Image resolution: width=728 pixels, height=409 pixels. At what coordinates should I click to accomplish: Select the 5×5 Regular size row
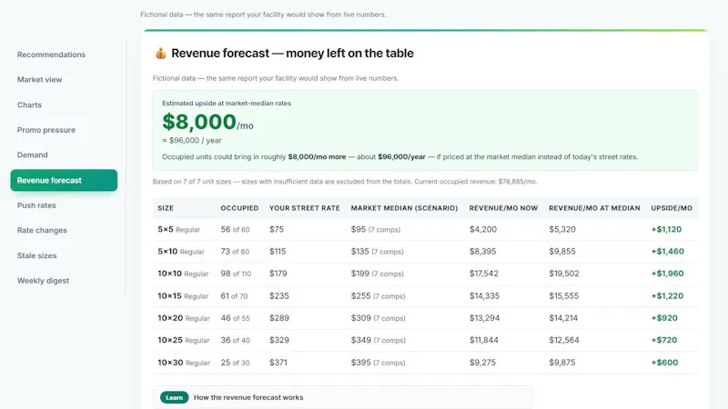click(425, 230)
